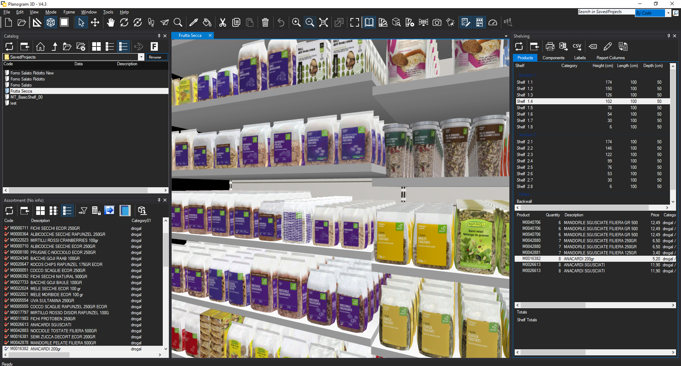681x366 pixels.
Task: Click the eyedropper tool in toolbar
Action: click(x=194, y=23)
